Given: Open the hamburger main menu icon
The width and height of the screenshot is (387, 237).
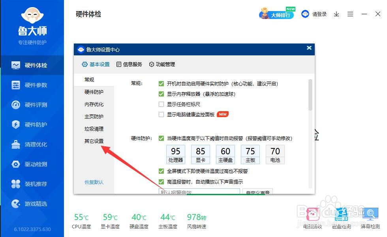Looking at the screenshot, I should pyautogui.click(x=350, y=14).
